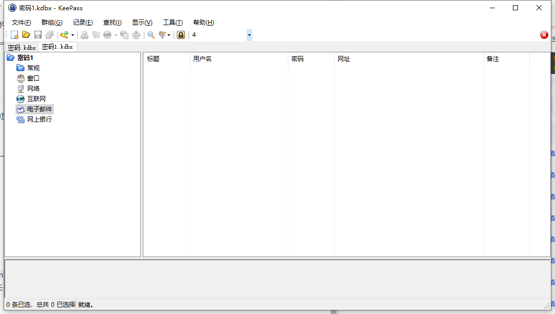The width and height of the screenshot is (555, 314).
Task: Close the KeePass window
Action: 539,8
